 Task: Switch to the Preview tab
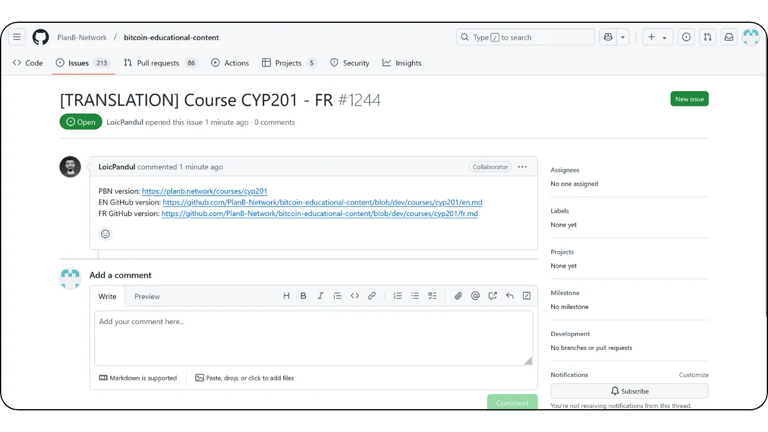pyautogui.click(x=147, y=296)
